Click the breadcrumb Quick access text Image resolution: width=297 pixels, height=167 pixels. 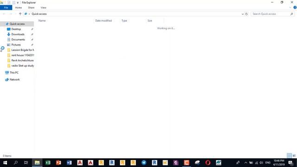39,14
